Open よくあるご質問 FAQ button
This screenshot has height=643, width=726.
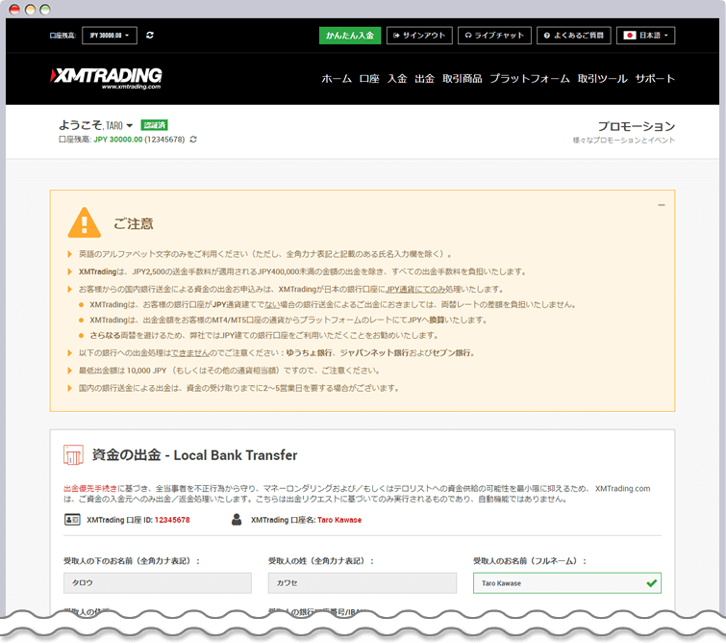[573, 36]
